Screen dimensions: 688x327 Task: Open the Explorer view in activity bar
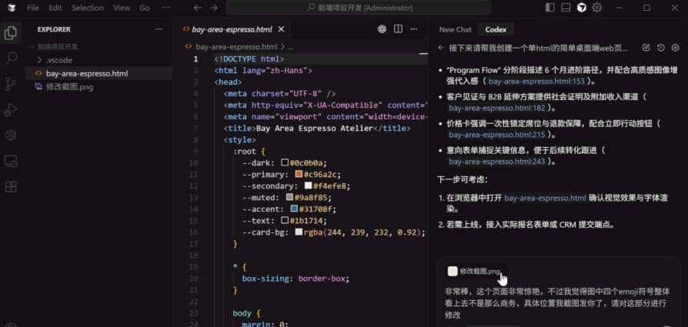point(11,33)
